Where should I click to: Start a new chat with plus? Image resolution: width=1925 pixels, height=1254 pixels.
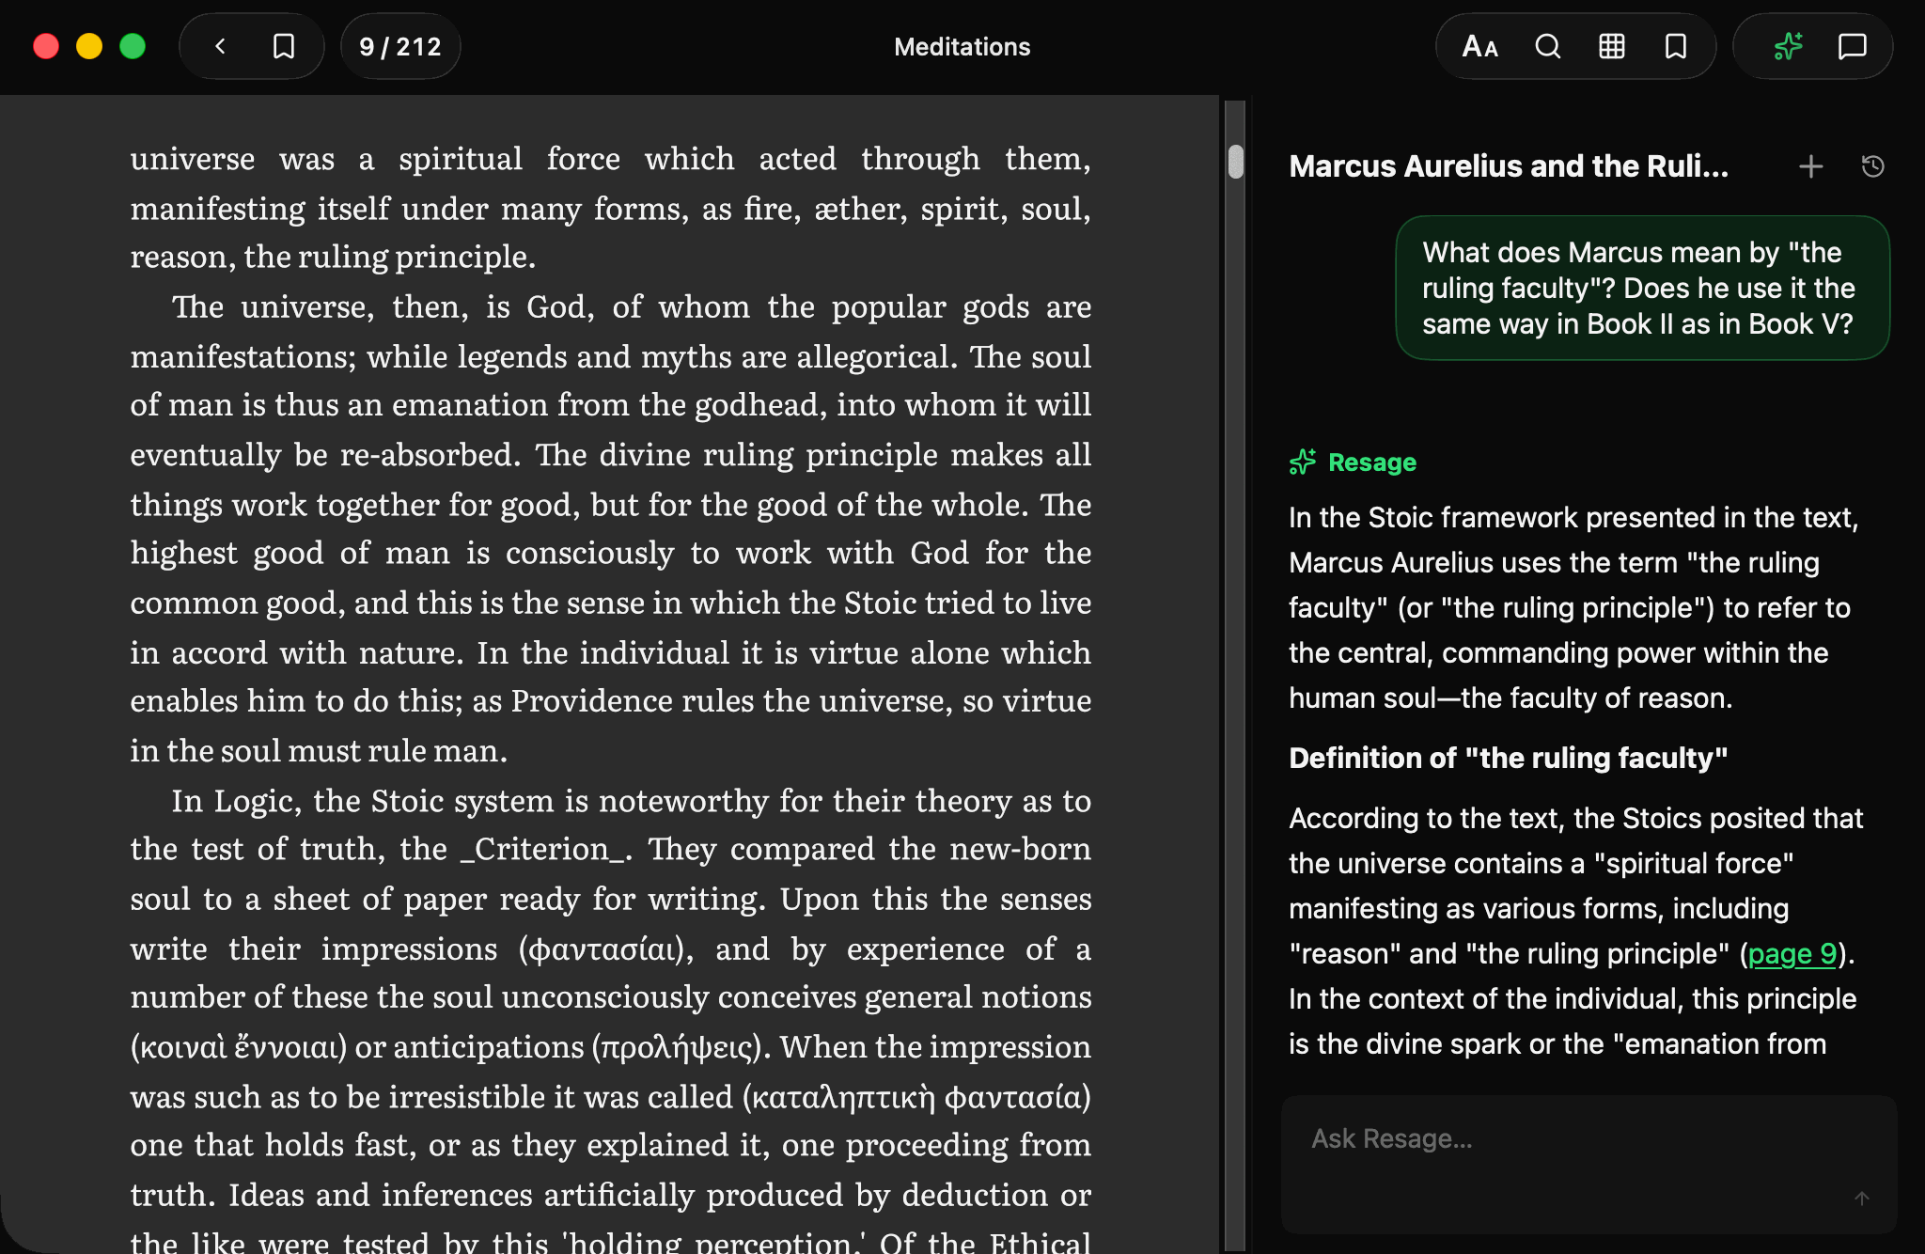(1810, 166)
